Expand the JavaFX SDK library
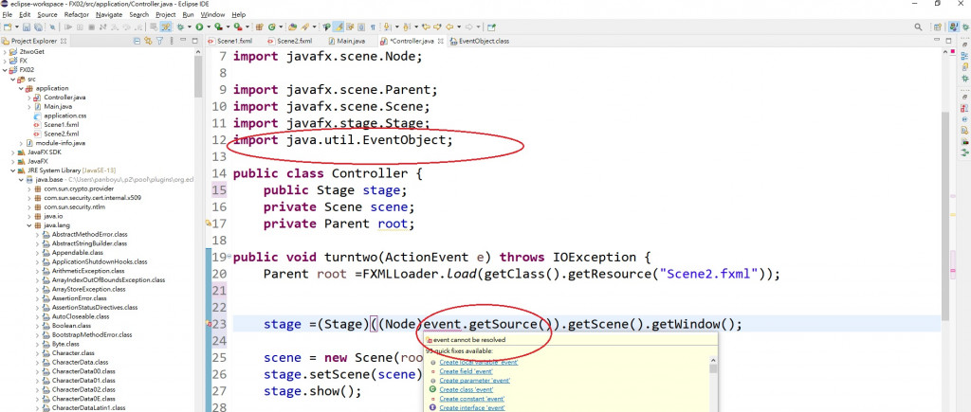Screen dimensions: 971x412 pyautogui.click(x=13, y=152)
